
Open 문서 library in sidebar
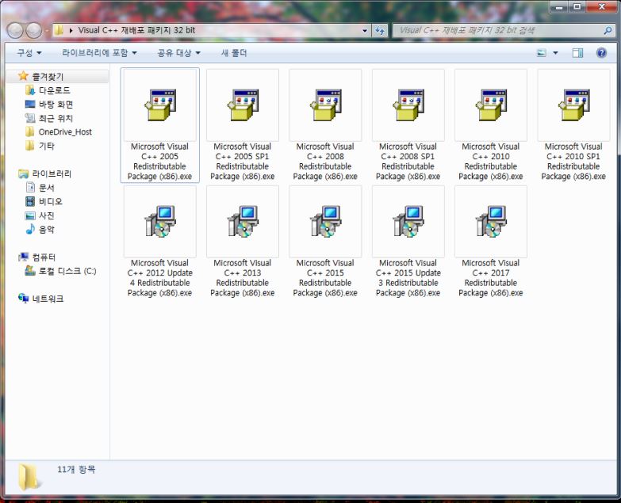click(46, 188)
